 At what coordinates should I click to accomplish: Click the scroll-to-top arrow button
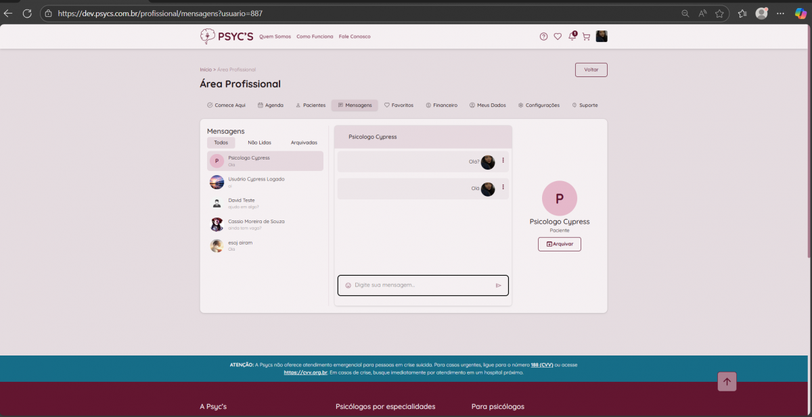(x=727, y=382)
